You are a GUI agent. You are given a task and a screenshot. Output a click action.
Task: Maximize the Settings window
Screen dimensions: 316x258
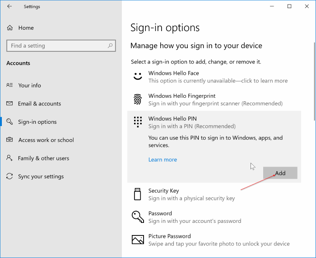pos(289,6)
